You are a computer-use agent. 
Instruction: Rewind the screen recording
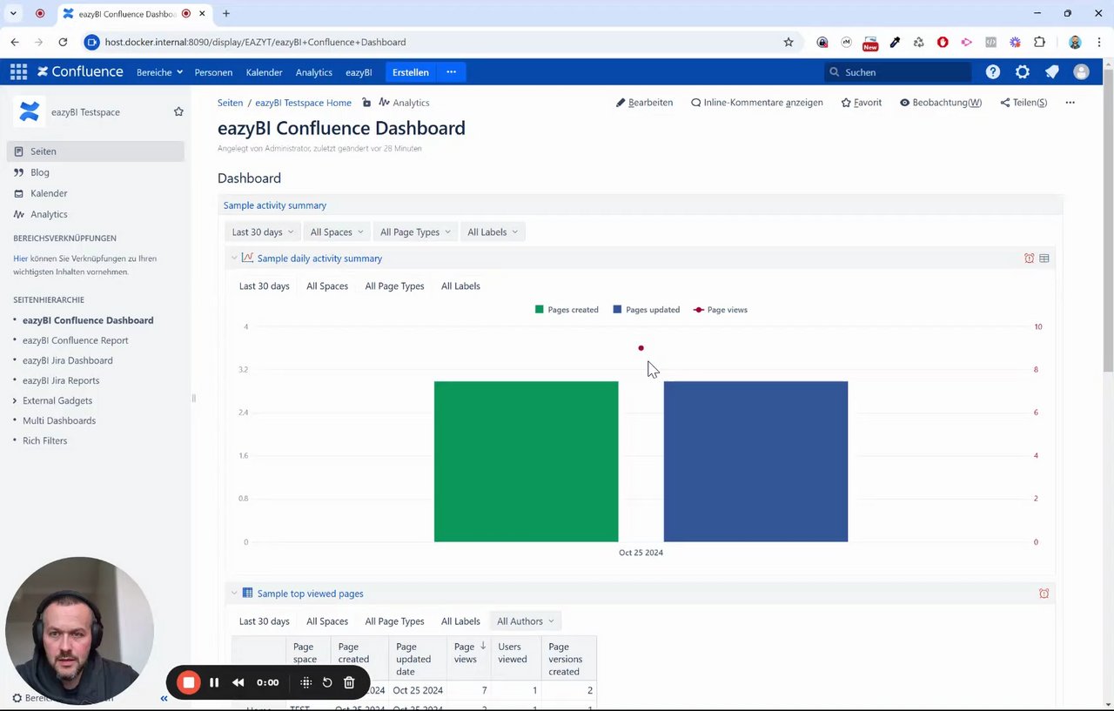pyautogui.click(x=238, y=682)
